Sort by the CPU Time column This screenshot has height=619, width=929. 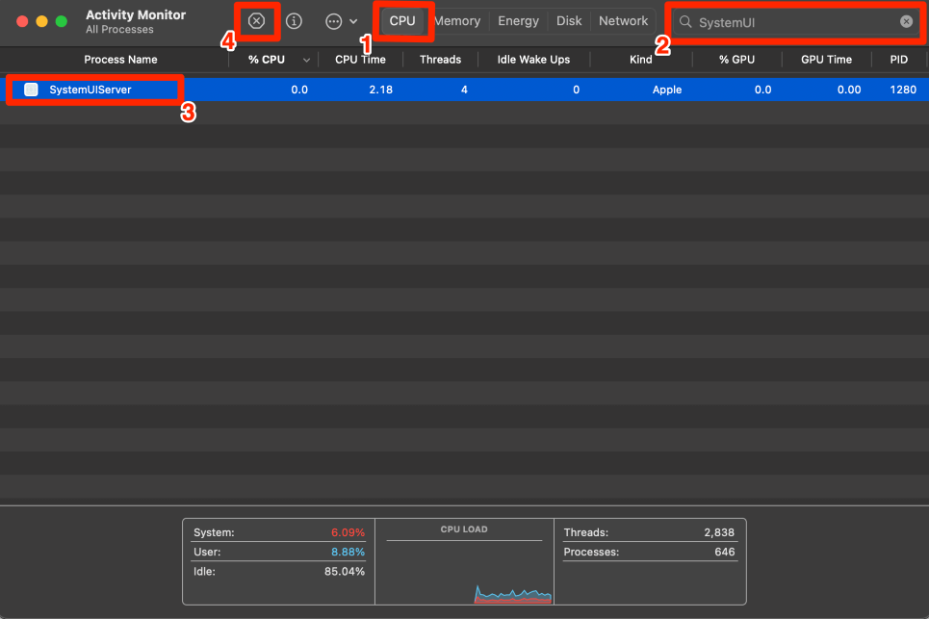pyautogui.click(x=360, y=60)
